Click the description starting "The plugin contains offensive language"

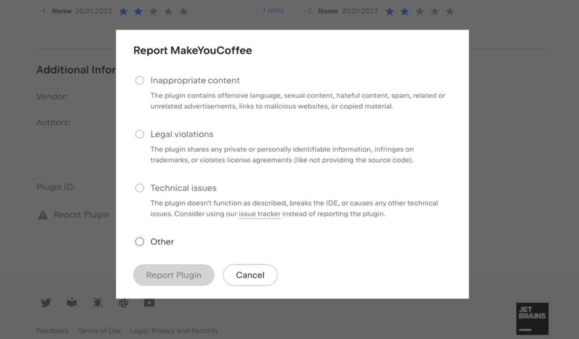point(298,101)
